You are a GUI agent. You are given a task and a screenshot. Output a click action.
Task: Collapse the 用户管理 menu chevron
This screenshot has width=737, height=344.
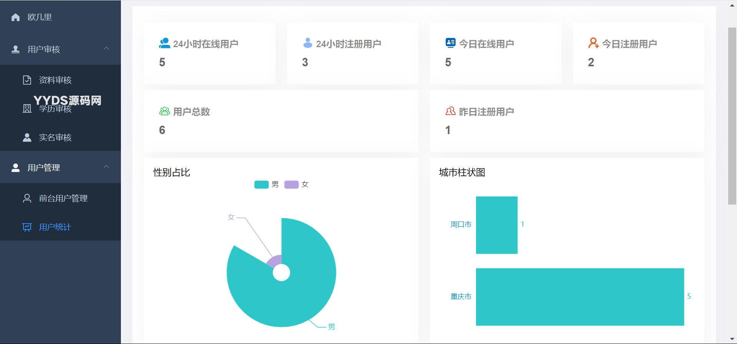pos(106,167)
